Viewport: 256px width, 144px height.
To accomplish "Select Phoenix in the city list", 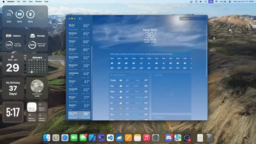I will (79, 99).
